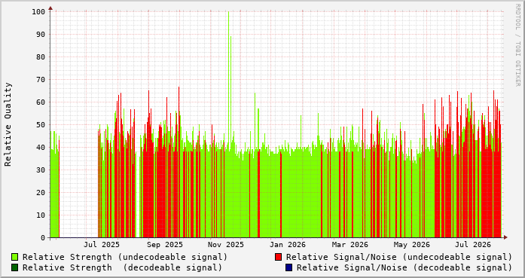Viewport: 525px width, 278px height.
Task: Click the Jul 2026 axis label
Action: [x=473, y=245]
